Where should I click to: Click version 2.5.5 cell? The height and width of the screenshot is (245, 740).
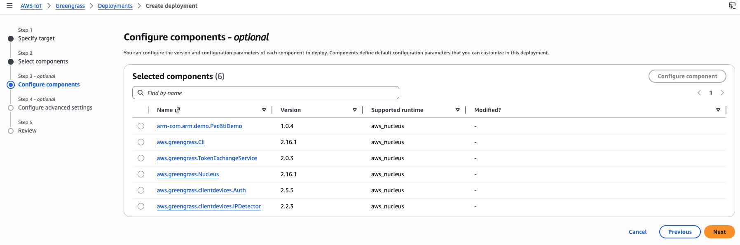(287, 190)
